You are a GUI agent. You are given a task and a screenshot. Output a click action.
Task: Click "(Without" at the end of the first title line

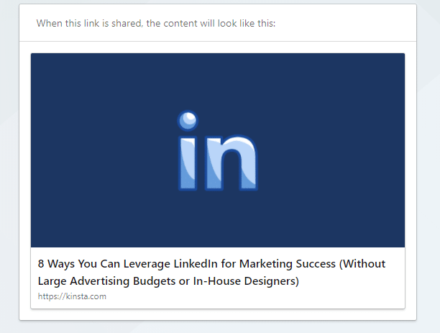point(362,264)
